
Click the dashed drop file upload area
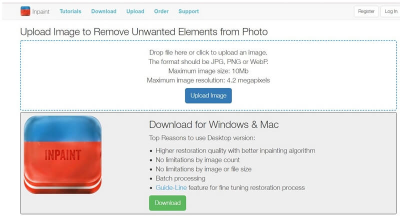click(208, 75)
